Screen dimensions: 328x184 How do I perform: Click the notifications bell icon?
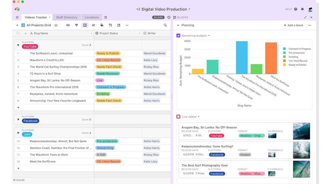[302, 9]
